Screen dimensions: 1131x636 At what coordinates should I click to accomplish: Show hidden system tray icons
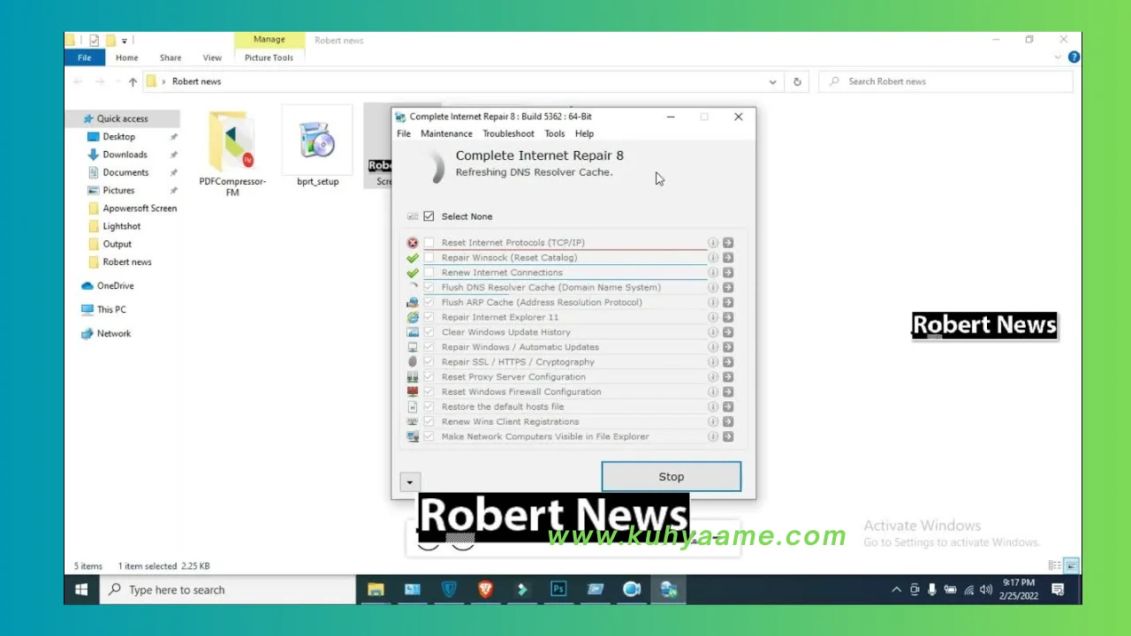point(896,589)
